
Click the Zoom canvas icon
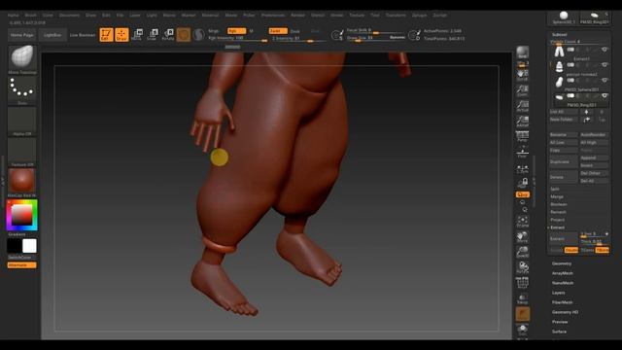coord(523,90)
